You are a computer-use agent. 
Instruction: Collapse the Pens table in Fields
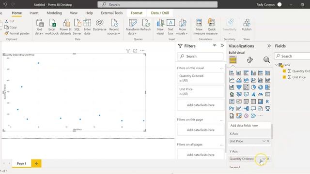click(277, 65)
